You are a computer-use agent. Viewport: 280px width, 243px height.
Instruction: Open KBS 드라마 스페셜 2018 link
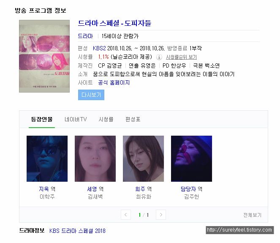click(x=77, y=231)
